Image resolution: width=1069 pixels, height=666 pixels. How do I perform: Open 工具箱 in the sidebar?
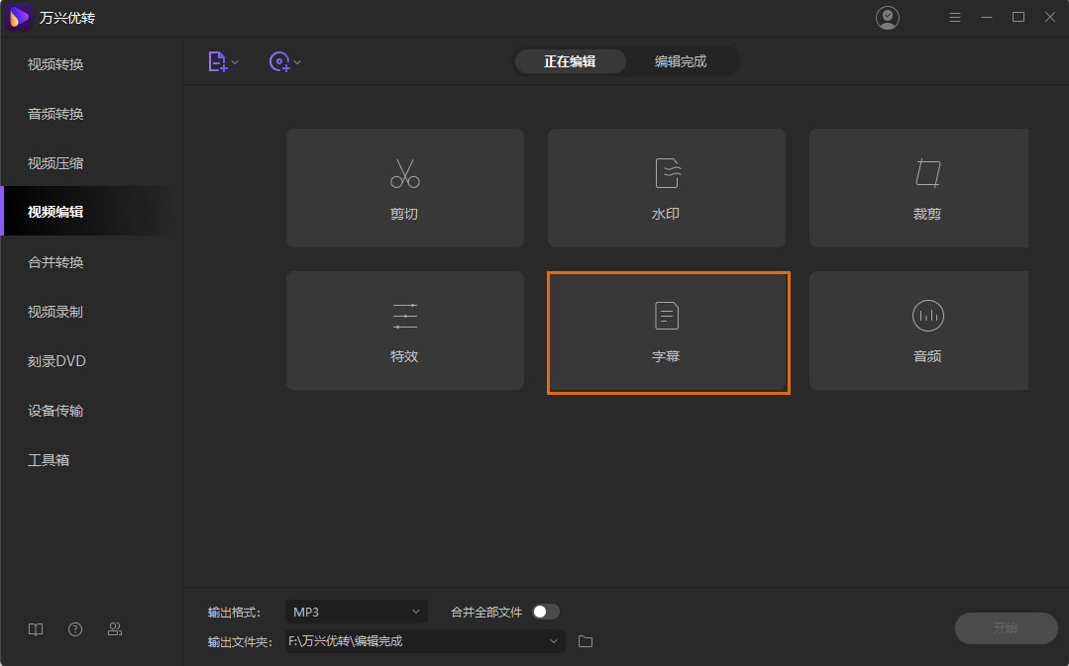91,460
